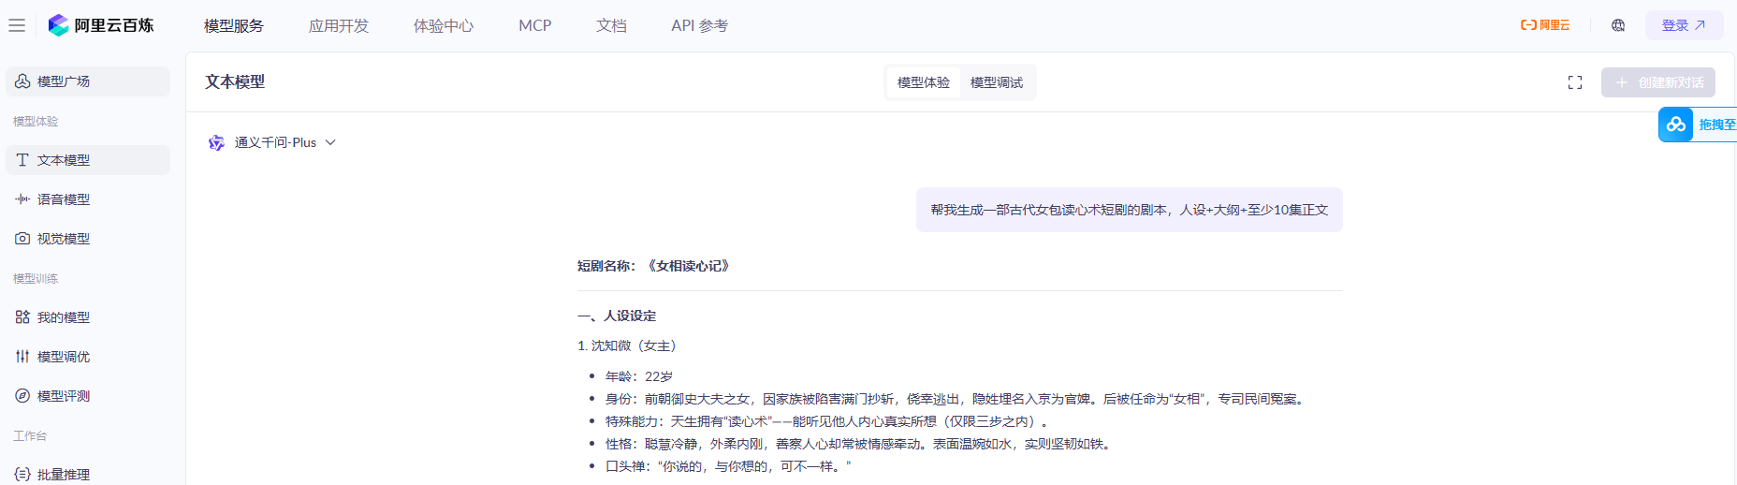Viewport: 1737px width, 485px height.
Task: Switch to the 模型调试 tab
Action: (997, 82)
